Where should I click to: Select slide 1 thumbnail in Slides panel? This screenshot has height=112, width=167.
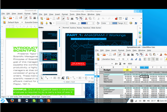point(50,35)
